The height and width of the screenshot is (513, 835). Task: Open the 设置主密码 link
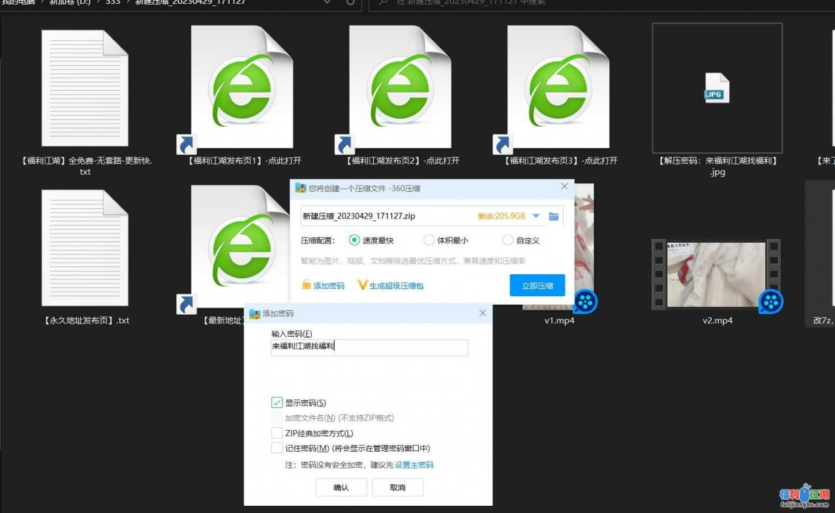(414, 465)
